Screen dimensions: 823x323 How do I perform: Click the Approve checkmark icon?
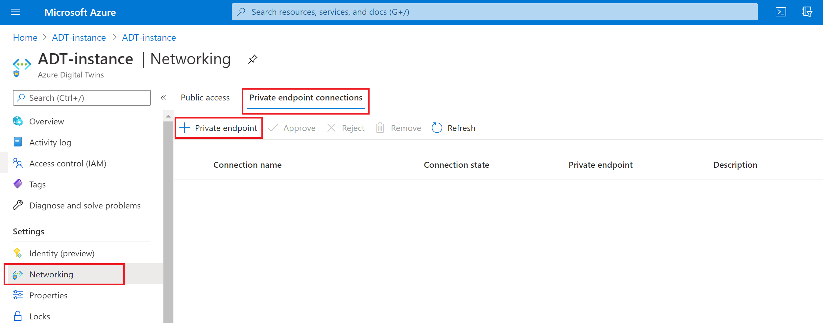tap(273, 128)
